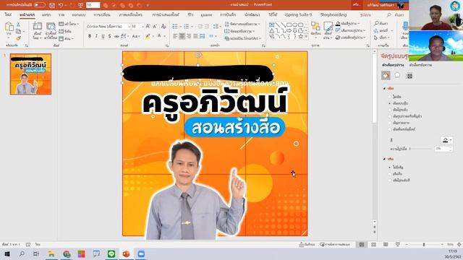
Task: Select the Rectangle shape in shapes gallery
Action: [289, 25]
